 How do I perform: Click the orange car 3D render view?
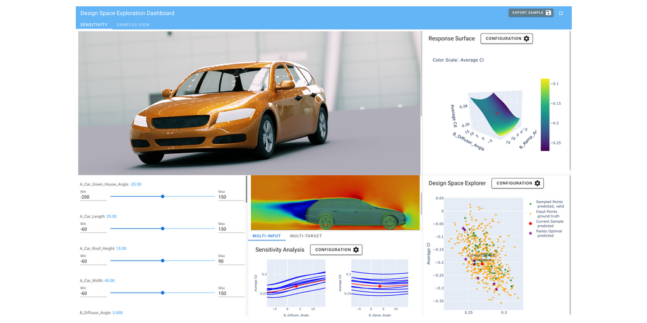coord(250,104)
